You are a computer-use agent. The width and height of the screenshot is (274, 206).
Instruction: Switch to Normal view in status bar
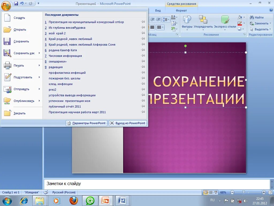tap(206, 192)
